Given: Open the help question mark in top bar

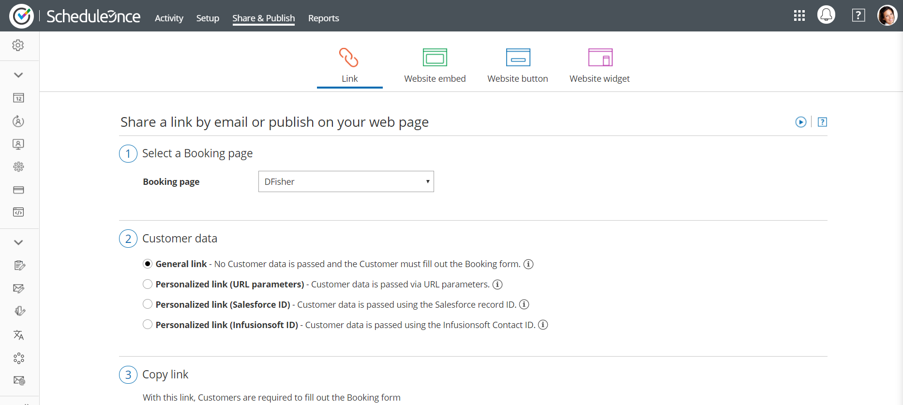Looking at the screenshot, I should coord(858,15).
